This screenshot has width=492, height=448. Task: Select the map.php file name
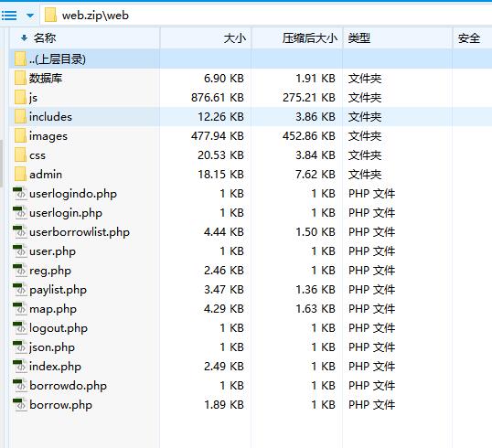[53, 309]
